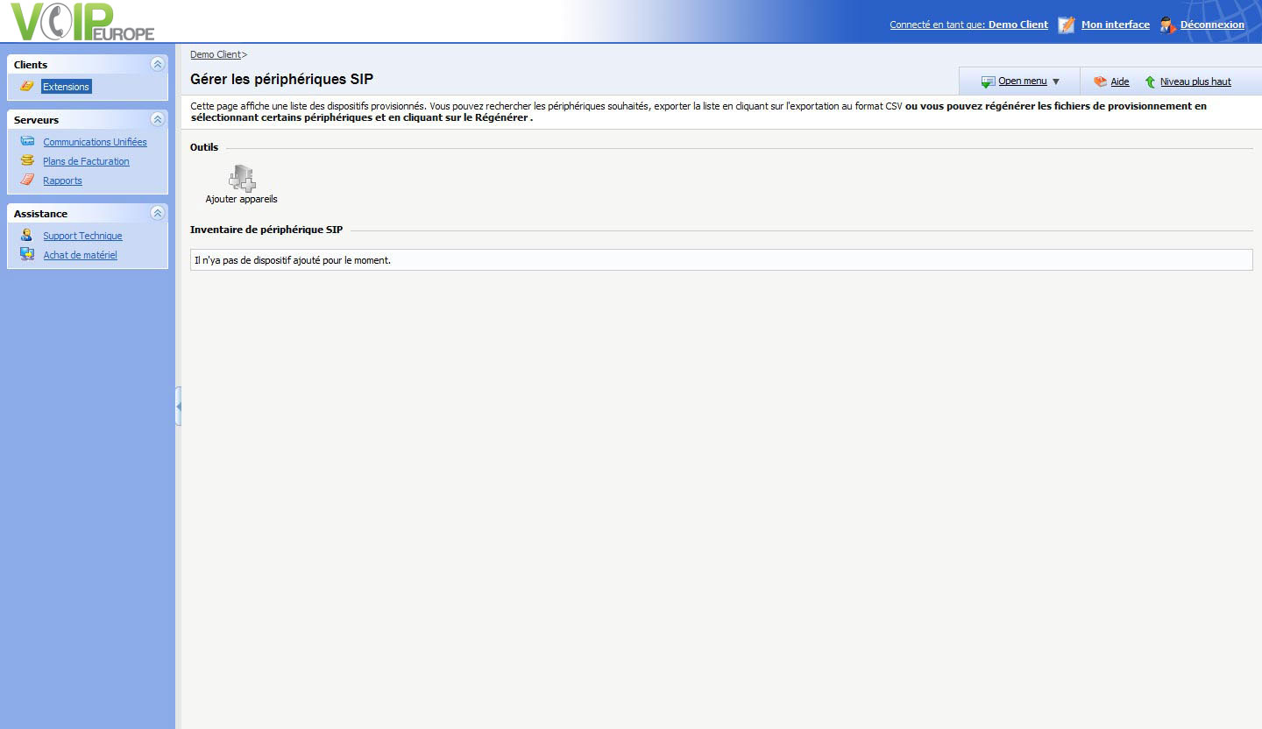Click the Ajouter appareils device icon

[x=242, y=179]
